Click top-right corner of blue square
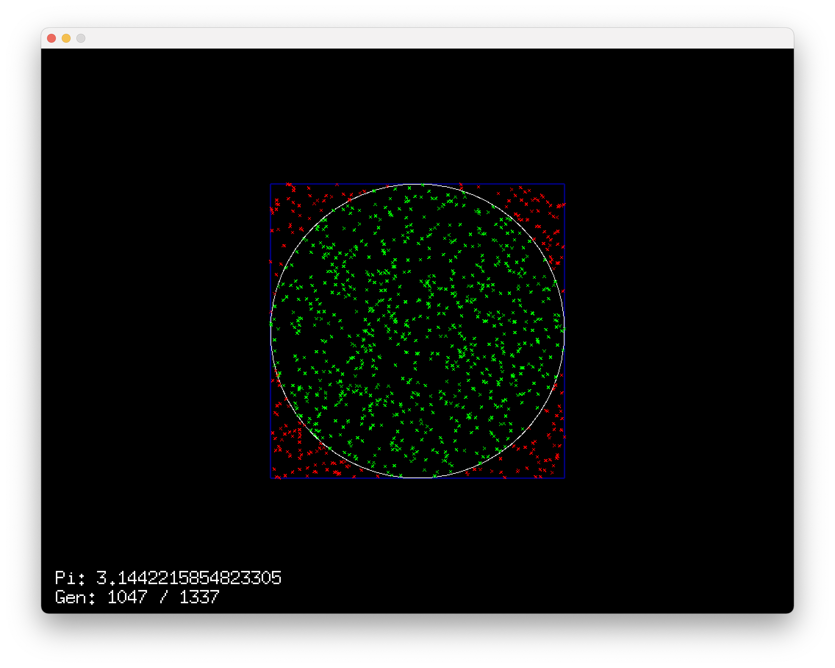Viewport: 835px width, 668px height. click(x=565, y=184)
